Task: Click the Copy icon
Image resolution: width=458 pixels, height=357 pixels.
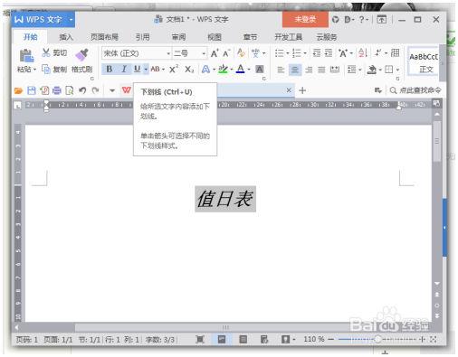Action: tap(46, 70)
